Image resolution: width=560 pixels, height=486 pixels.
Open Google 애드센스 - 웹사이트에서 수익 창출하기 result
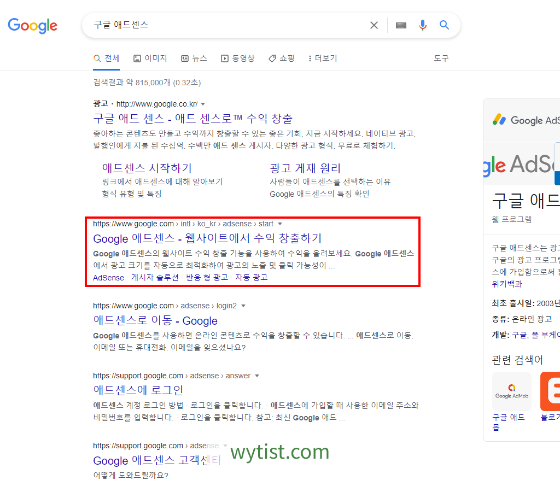coord(207,238)
